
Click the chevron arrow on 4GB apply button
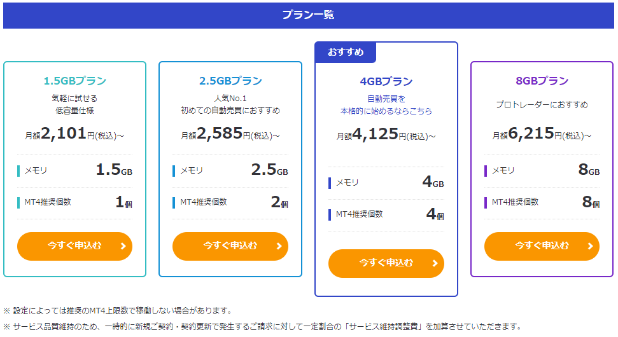click(x=435, y=263)
